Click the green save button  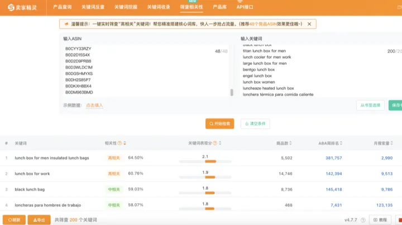tap(395, 106)
